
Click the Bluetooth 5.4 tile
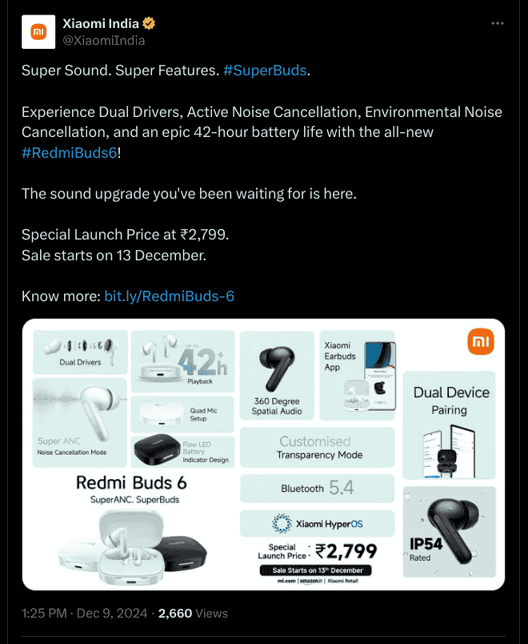317,489
